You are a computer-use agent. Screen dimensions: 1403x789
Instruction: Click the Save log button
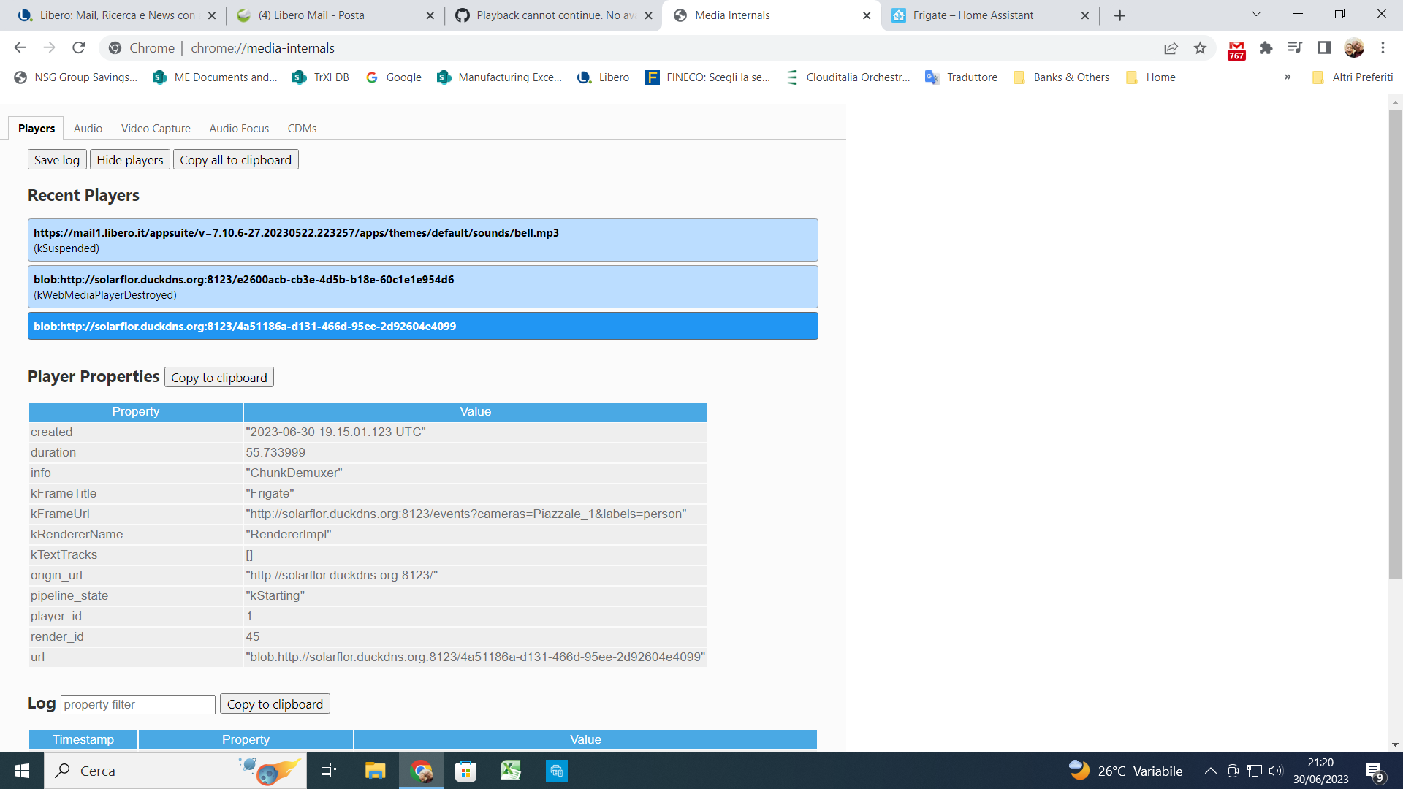coord(56,159)
